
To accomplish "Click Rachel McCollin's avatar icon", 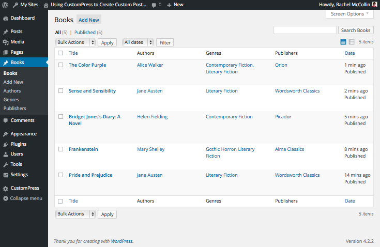I will click(x=374, y=4).
